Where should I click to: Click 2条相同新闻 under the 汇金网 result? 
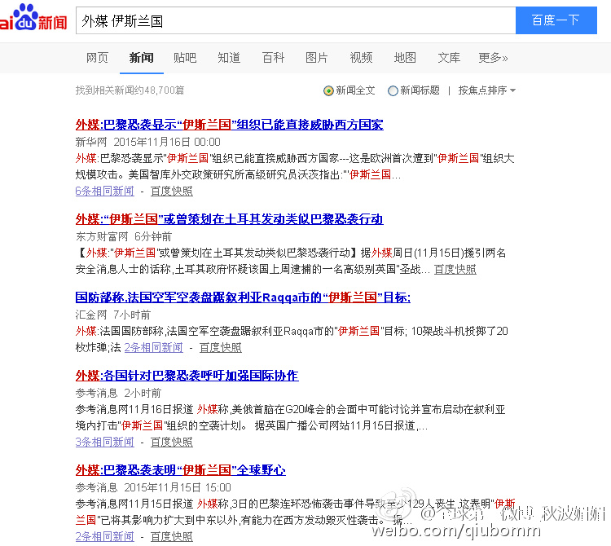tap(153, 347)
